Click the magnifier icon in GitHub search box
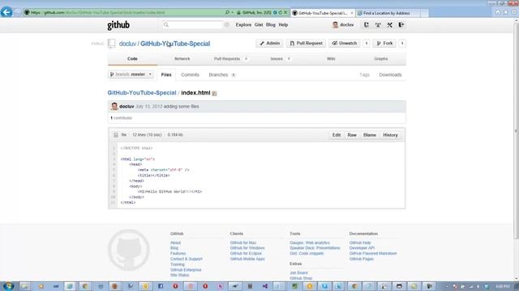The image size is (519, 291). coord(166,25)
